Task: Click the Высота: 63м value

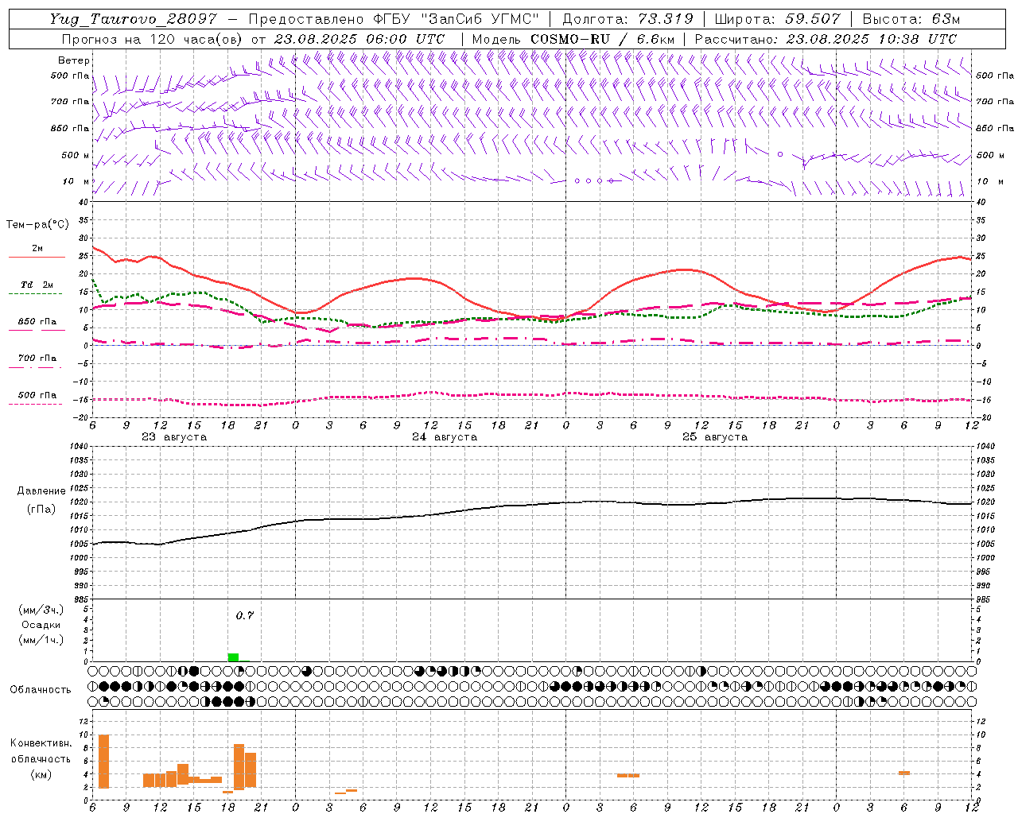Action: point(911,19)
